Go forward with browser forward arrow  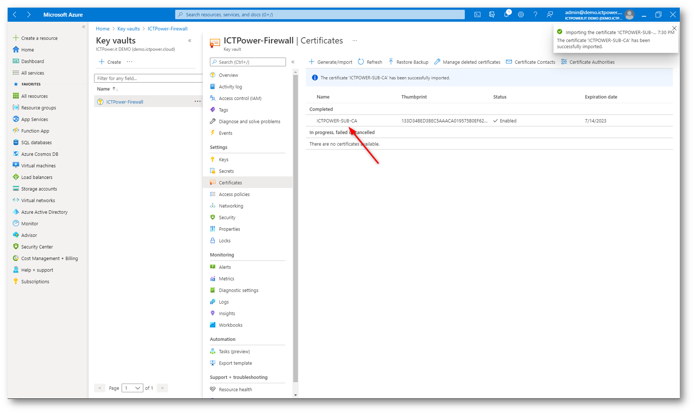[x=29, y=14]
